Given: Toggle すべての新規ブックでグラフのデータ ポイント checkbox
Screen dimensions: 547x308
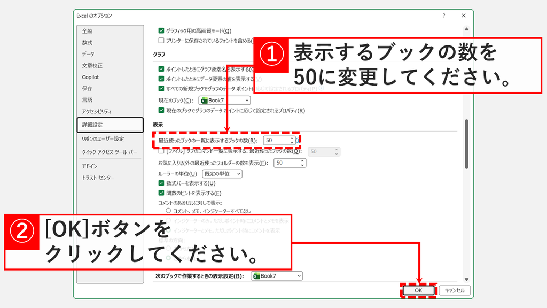Looking at the screenshot, I should [x=161, y=89].
